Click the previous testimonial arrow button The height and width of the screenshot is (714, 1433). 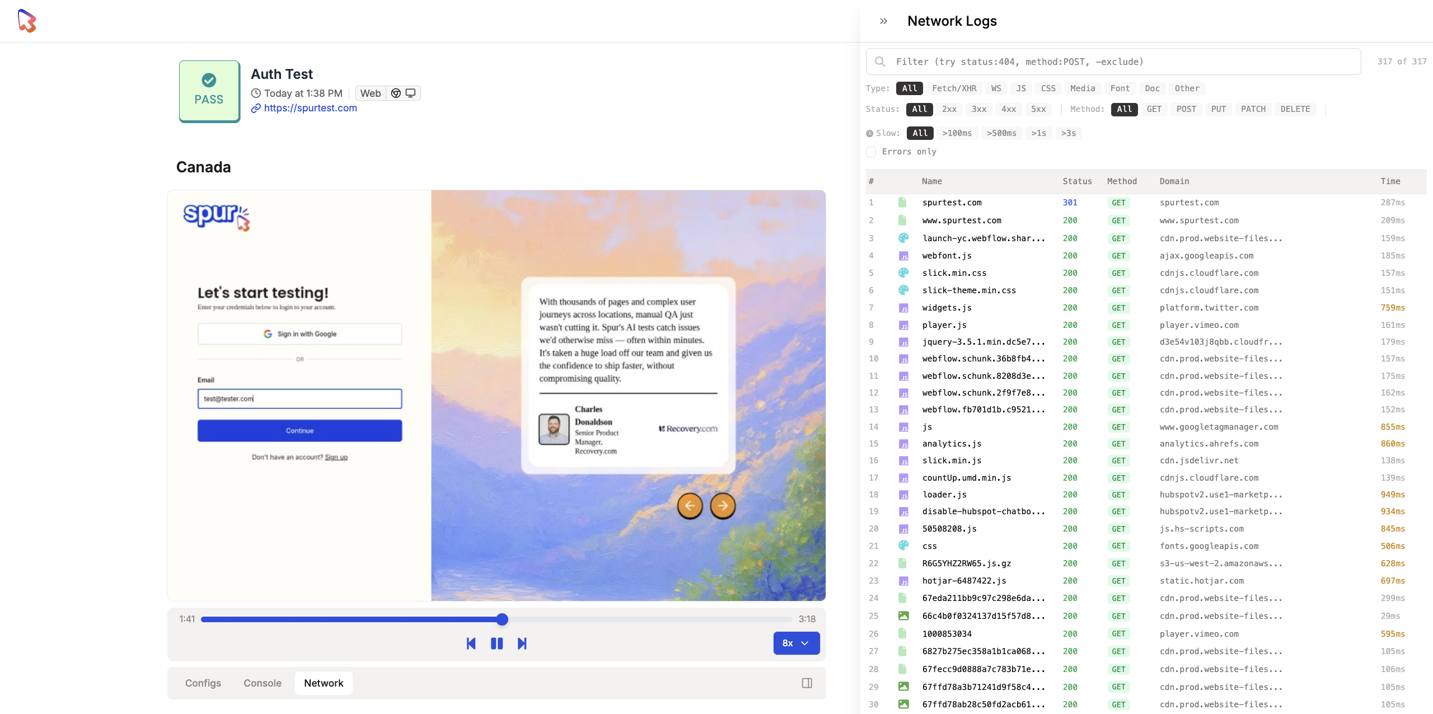690,506
